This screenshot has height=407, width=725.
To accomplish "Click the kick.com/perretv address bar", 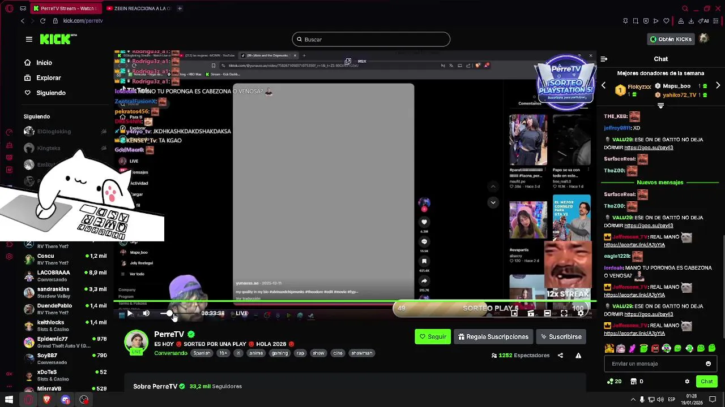I will pyautogui.click(x=83, y=21).
